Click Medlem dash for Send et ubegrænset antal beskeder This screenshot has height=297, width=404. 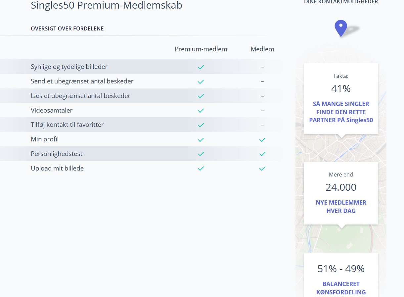262,81
